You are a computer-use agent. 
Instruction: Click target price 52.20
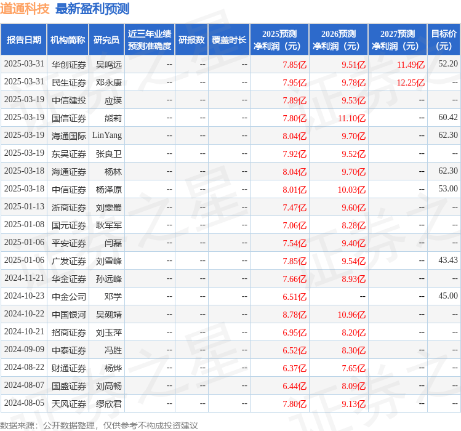[x=448, y=63]
